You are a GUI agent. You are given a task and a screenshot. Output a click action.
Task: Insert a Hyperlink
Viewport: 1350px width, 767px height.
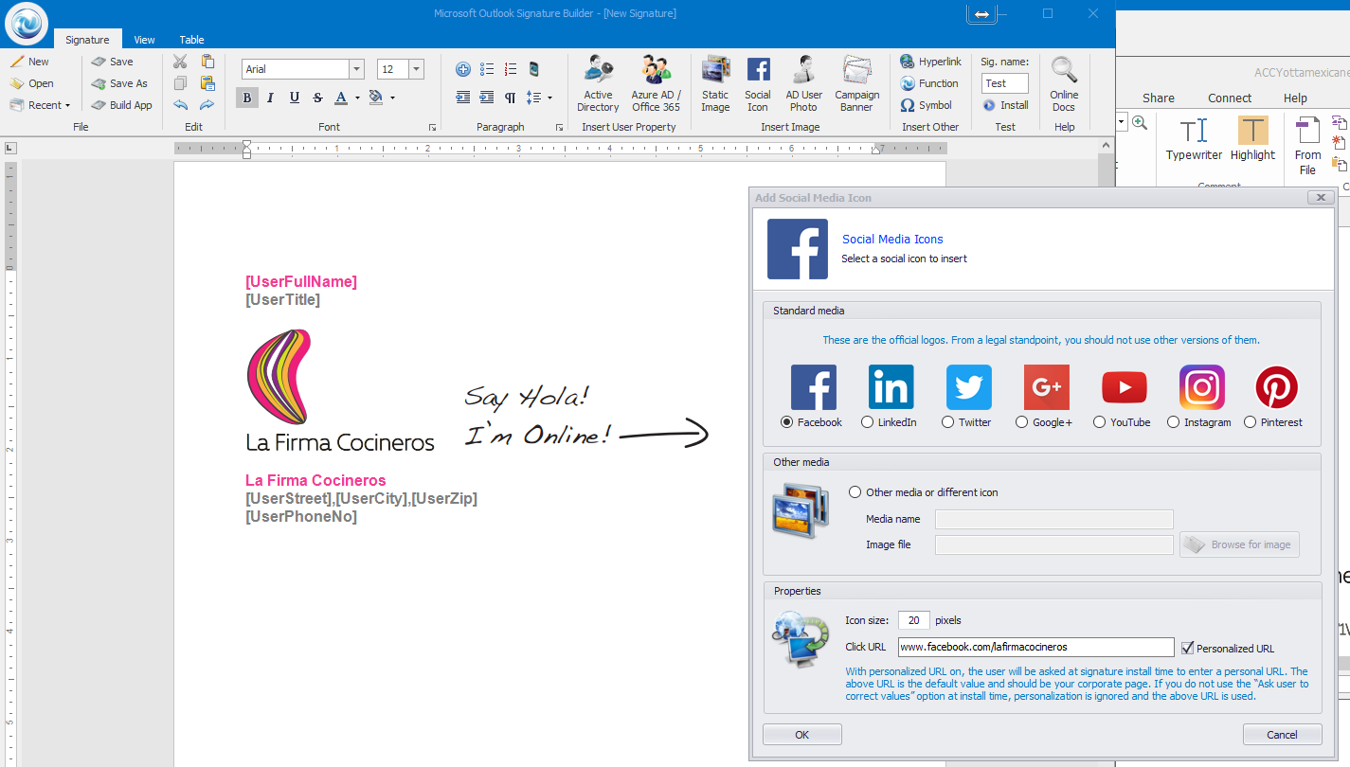930,62
